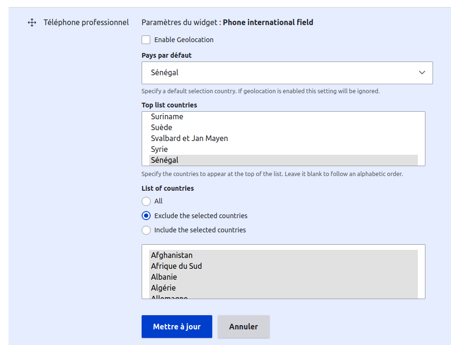
Task: Click the move handle next to Téléphone professionnel
Action: 32,22
